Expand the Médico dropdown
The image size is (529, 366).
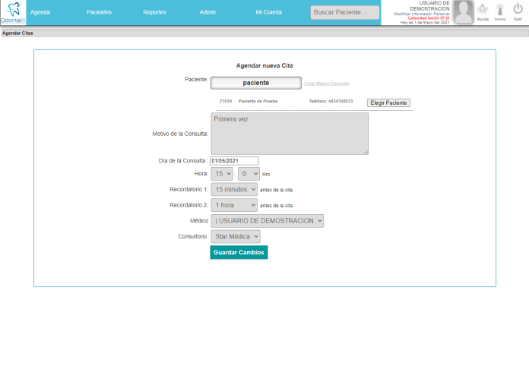click(268, 221)
